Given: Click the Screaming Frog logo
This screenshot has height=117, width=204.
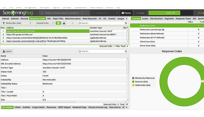Looking at the screenshot, I should pos(18,13).
